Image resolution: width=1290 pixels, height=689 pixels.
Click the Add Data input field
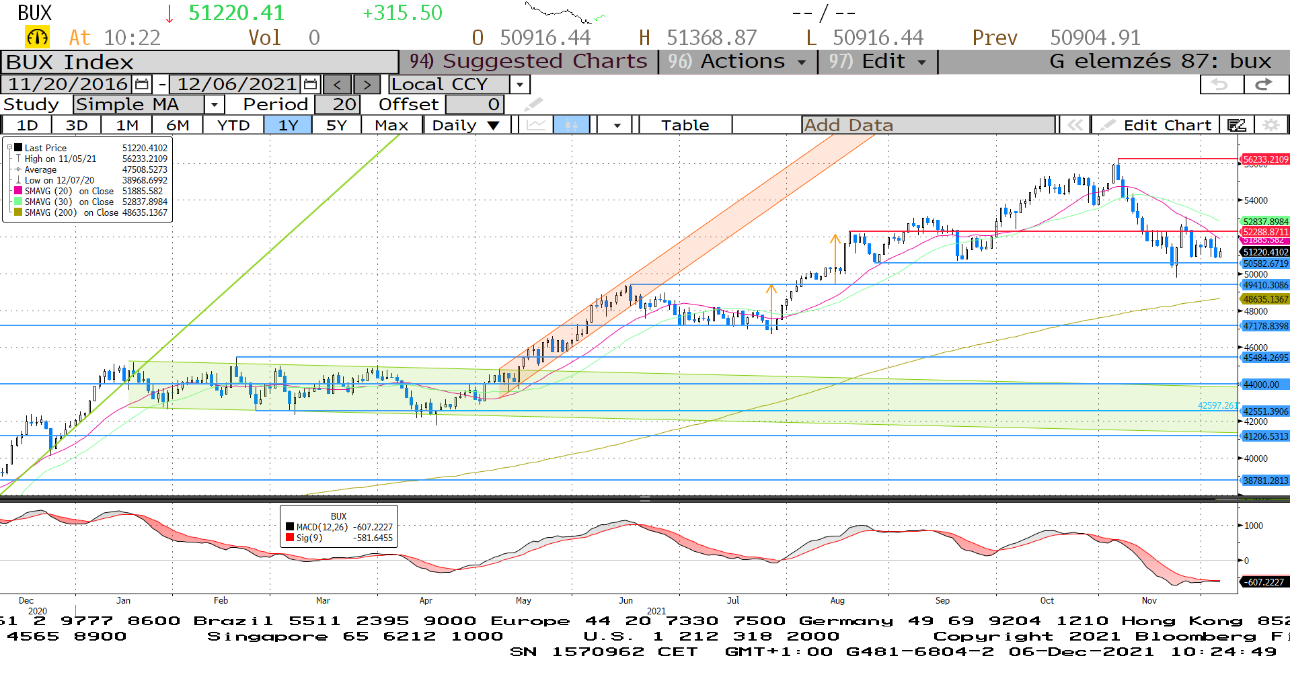click(928, 125)
